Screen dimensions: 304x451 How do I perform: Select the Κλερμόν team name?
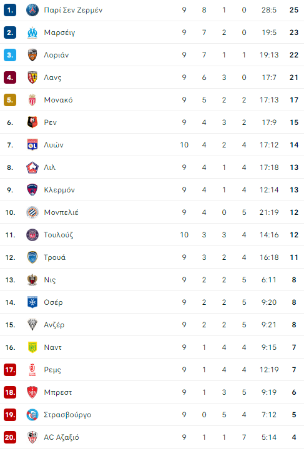[x=59, y=190]
